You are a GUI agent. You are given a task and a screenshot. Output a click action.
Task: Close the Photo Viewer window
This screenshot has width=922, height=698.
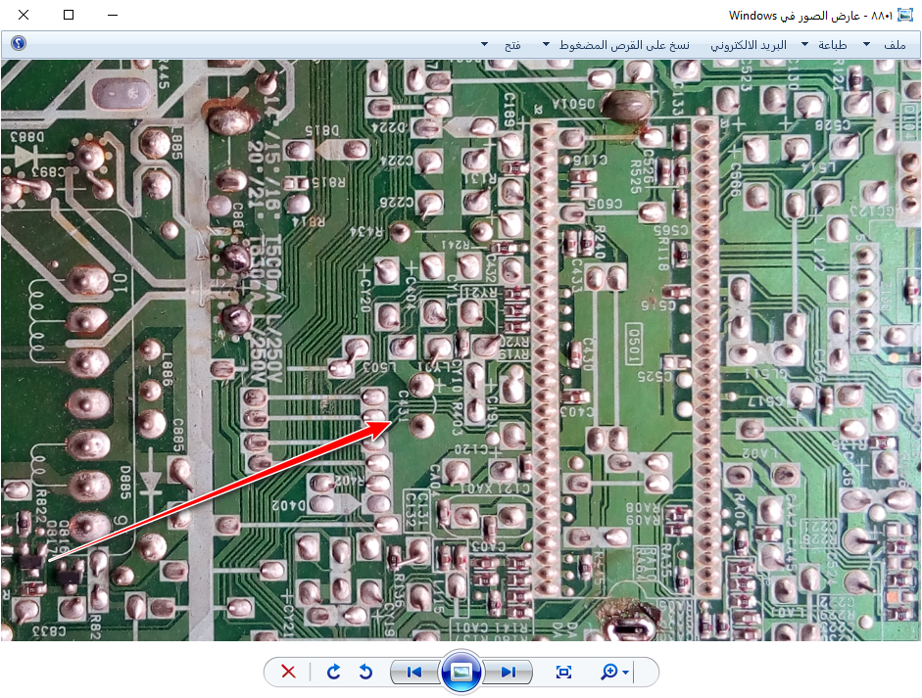coord(24,15)
